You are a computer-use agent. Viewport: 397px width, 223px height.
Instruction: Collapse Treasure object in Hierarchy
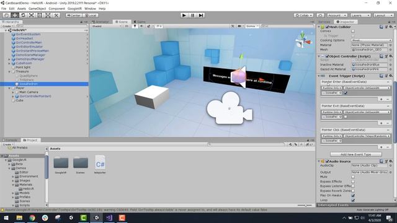point(9,72)
